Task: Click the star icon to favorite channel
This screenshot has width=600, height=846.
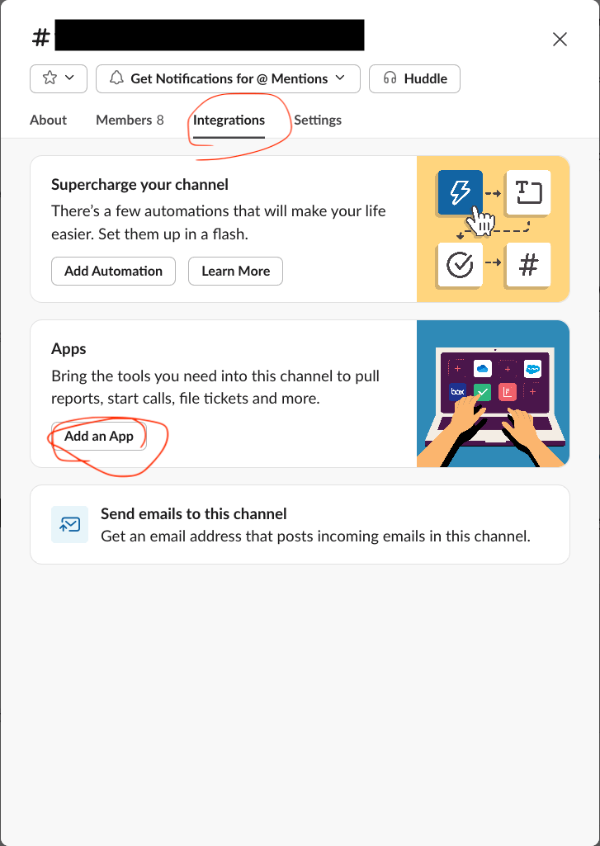Action: (x=50, y=78)
